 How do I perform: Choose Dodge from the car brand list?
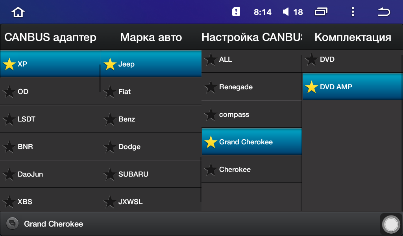[x=151, y=147]
